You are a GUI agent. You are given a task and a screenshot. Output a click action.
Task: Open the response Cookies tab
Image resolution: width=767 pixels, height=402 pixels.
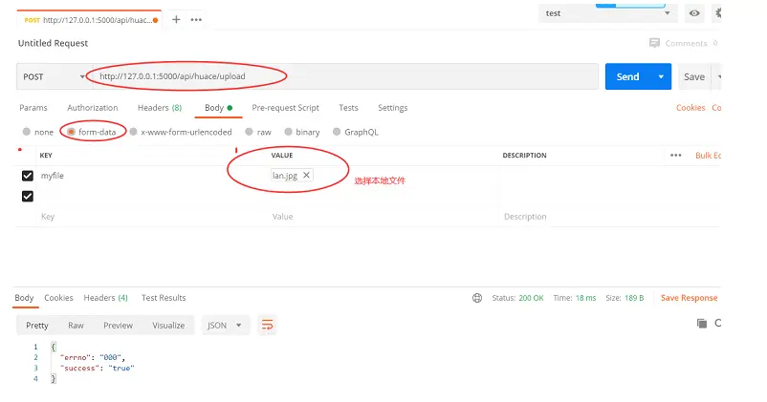(58, 298)
